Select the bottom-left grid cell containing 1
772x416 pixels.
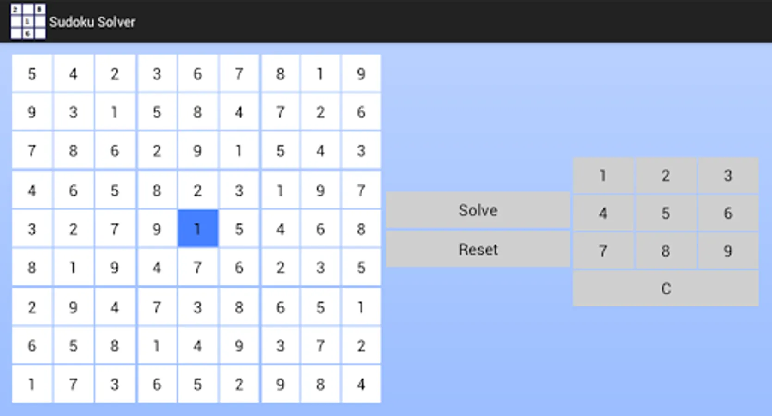[32, 384]
